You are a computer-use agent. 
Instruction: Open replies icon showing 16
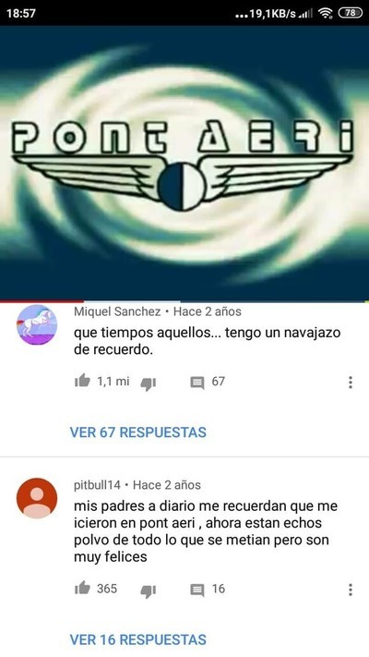pos(197,590)
